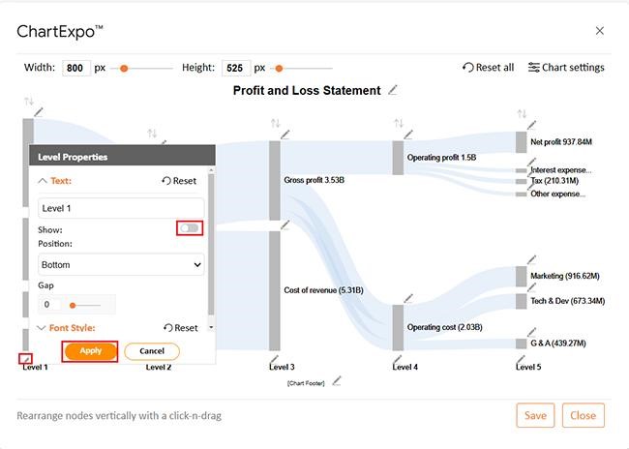Click the Level 1 text input field

click(x=121, y=208)
